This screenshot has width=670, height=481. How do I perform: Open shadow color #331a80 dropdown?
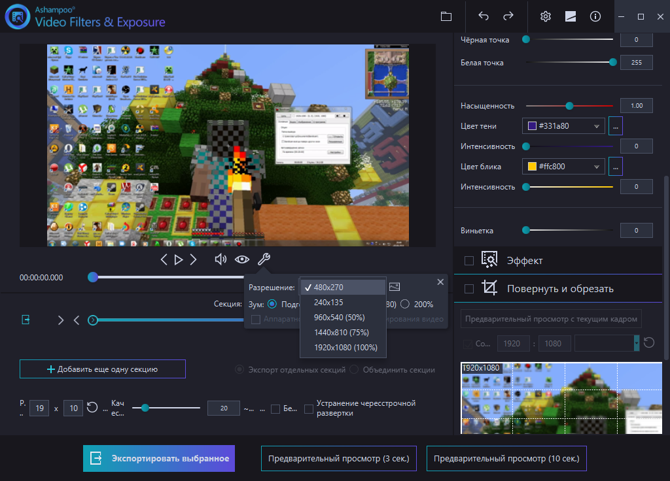click(x=563, y=126)
